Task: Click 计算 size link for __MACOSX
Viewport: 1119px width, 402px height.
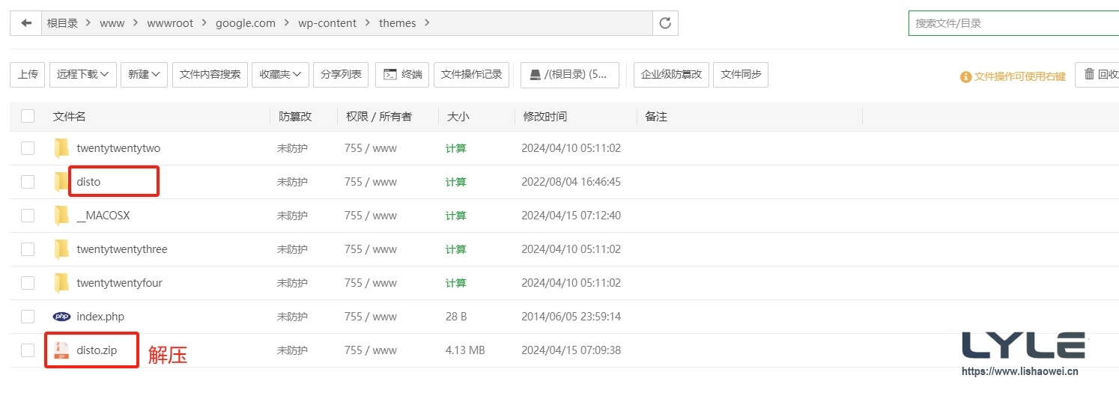Action: point(455,216)
